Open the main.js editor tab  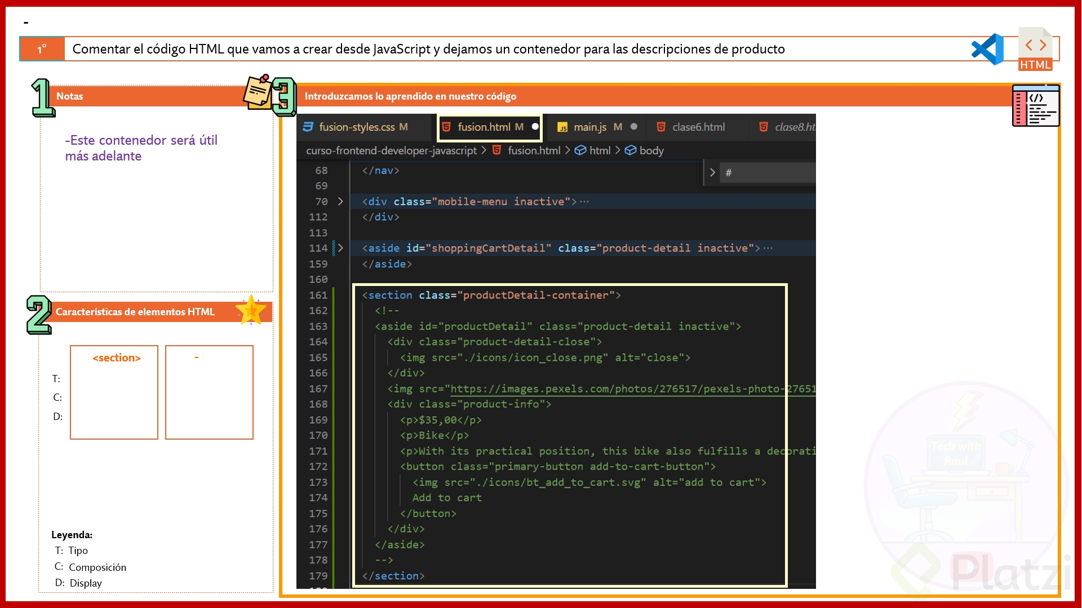click(589, 127)
